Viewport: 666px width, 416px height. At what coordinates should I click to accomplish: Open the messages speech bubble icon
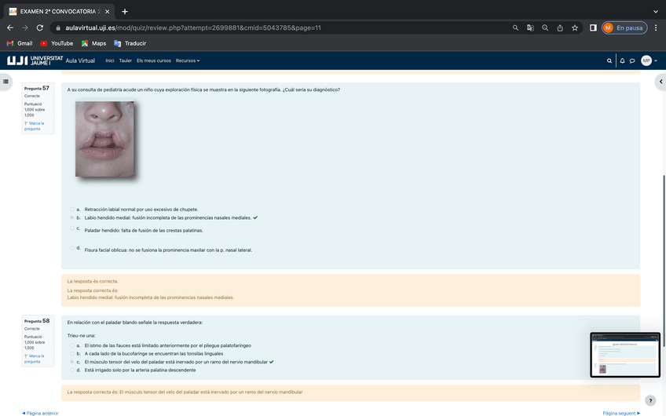(x=632, y=60)
